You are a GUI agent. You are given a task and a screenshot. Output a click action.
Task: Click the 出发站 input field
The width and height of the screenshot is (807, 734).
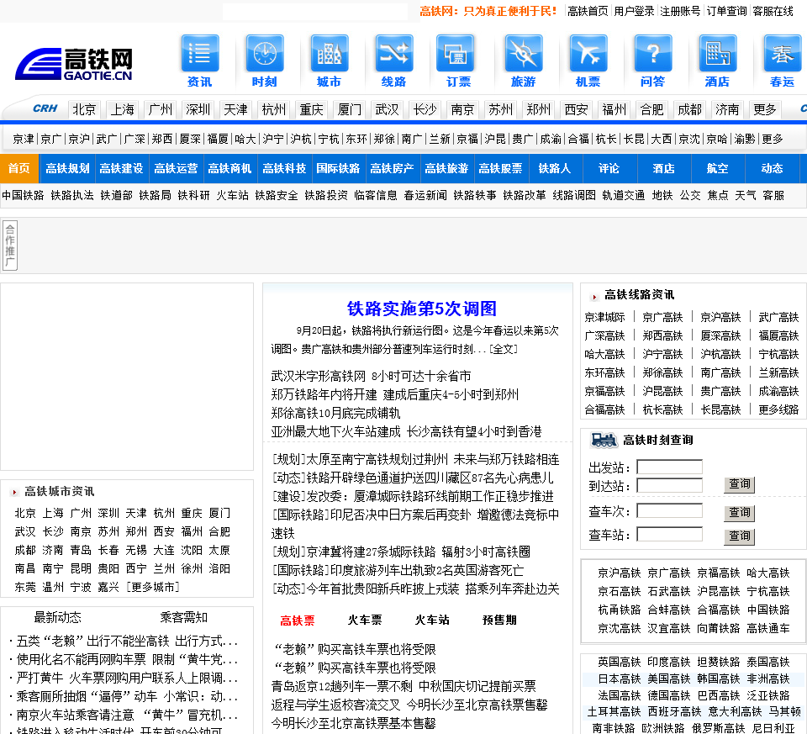(x=670, y=467)
